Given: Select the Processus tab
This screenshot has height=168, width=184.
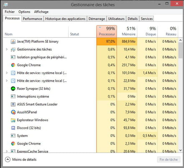Looking at the screenshot, I should (12, 18).
